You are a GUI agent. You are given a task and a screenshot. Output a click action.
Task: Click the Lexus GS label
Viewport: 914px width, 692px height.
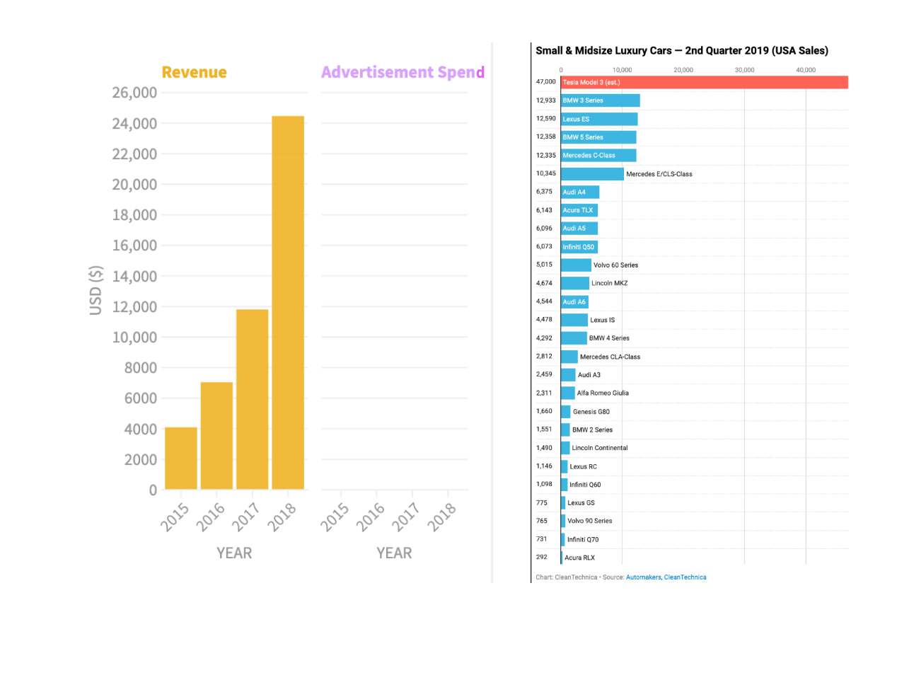click(x=582, y=503)
